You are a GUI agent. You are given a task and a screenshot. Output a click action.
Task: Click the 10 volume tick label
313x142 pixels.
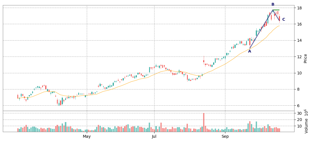point(299,126)
